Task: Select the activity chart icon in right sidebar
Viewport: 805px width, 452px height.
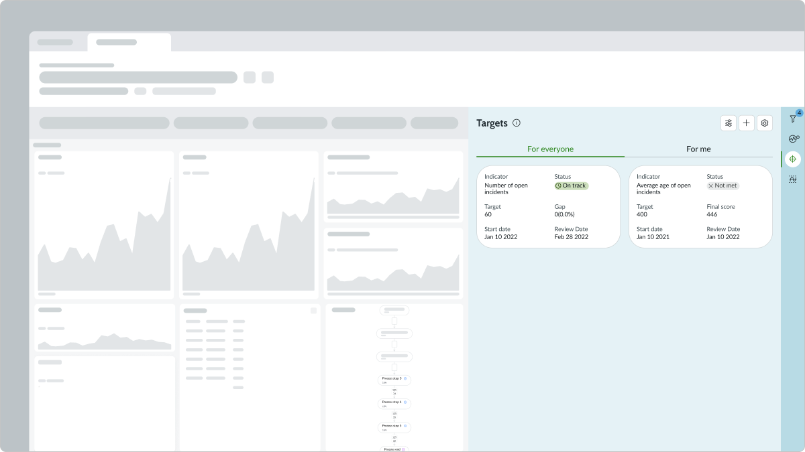Action: [x=793, y=139]
